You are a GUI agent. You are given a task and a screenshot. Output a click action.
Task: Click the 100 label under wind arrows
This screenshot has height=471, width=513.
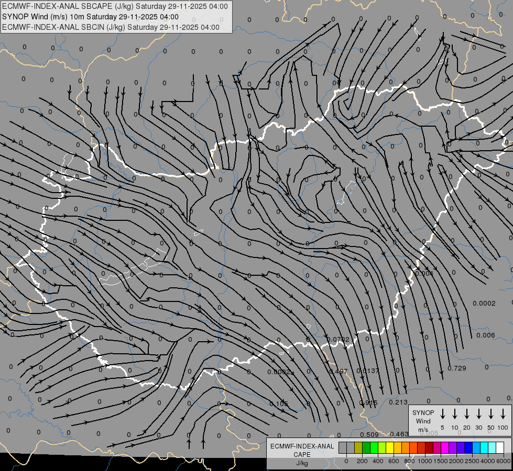tap(503, 428)
